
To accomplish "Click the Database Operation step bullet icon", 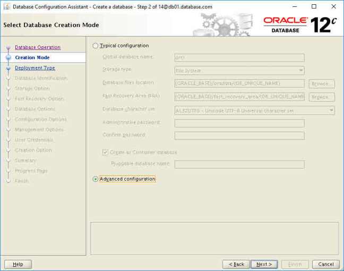I will point(8,48).
